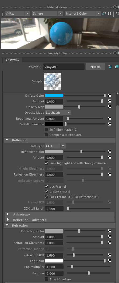119x283 pixels.
Task: Click the Fog multiplier value field
Action: click(54, 267)
